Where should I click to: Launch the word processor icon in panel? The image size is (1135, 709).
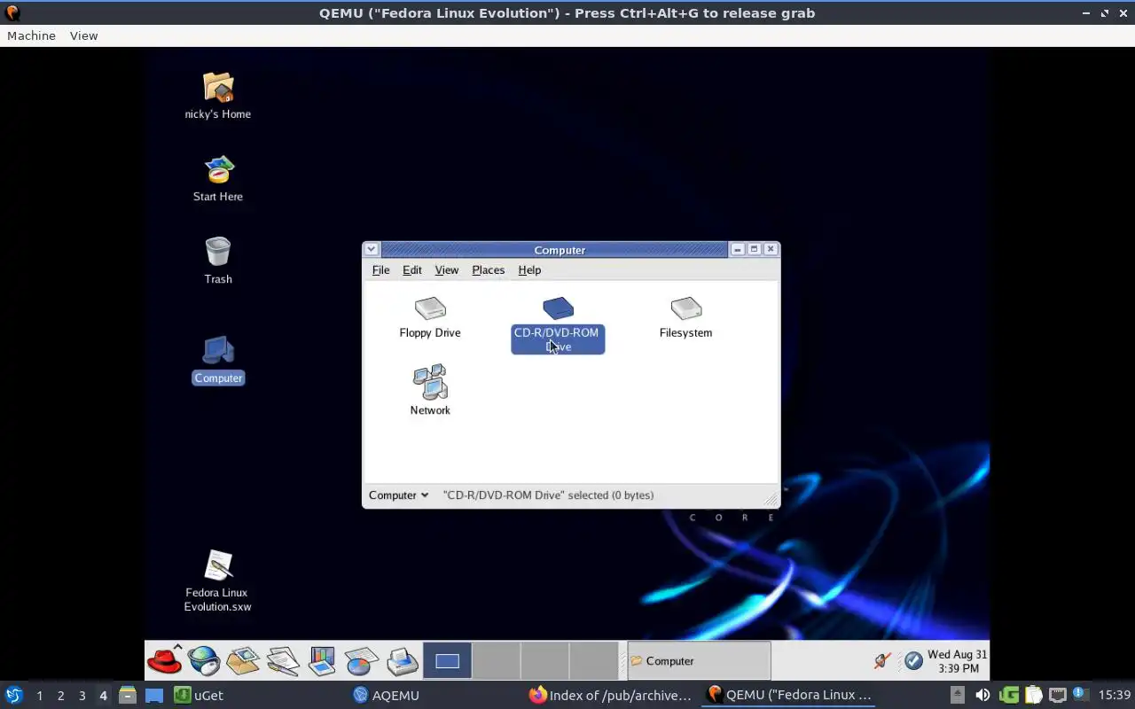282,660
